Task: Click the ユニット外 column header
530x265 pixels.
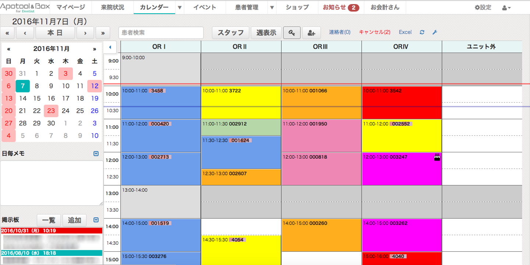Action: coord(482,47)
